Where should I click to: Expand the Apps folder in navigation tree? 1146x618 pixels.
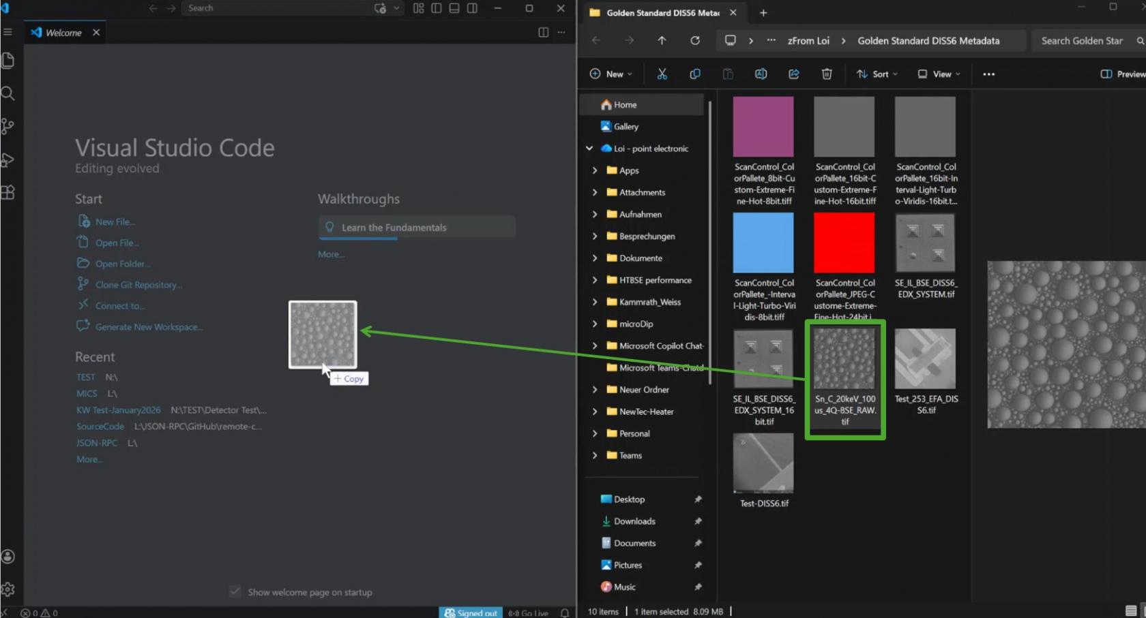click(595, 170)
